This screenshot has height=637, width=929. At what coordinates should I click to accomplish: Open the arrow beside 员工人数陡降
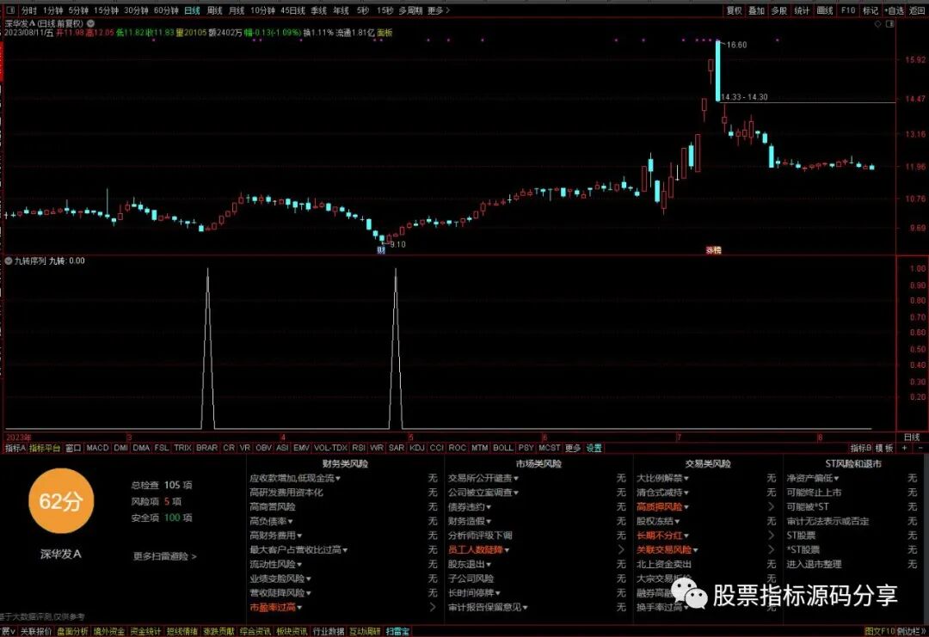click(x=621, y=549)
